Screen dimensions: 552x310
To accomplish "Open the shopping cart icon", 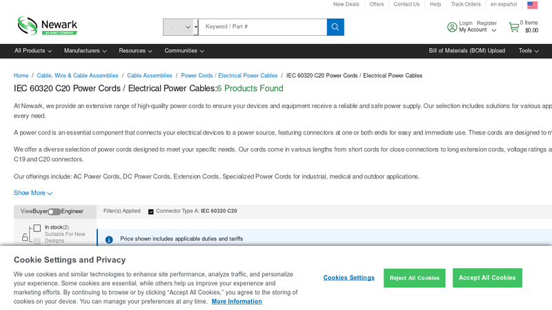I will click(513, 27).
